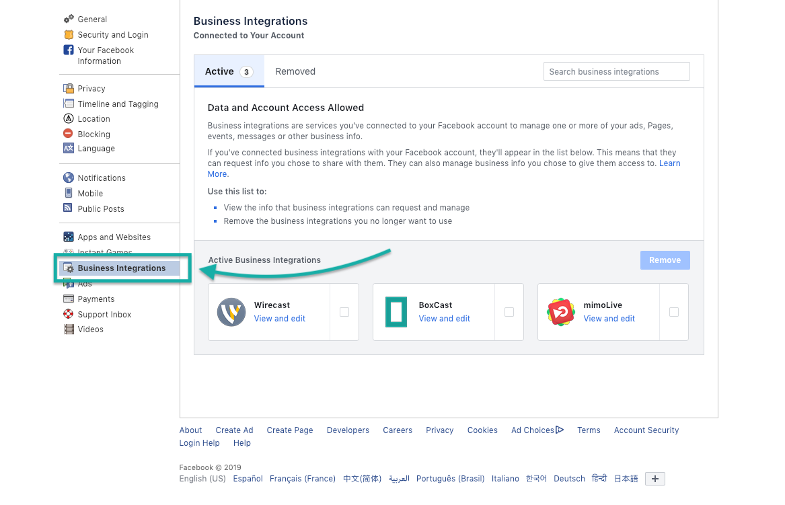Screen dimensions: 785x505
Task: Follow the Learn More link
Action: pyautogui.click(x=669, y=163)
